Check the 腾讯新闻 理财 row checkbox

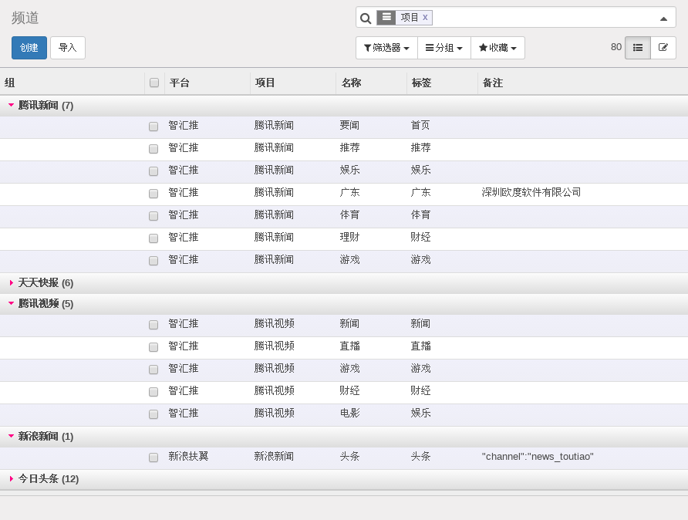tap(153, 238)
